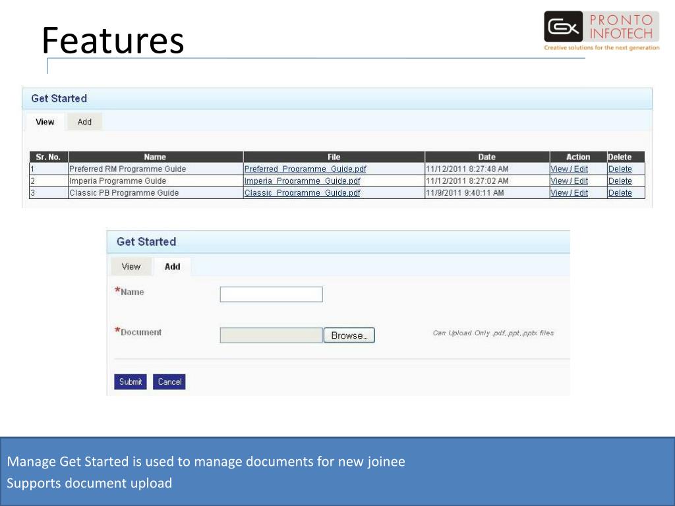Click the Pronto Infotech logo
The image size is (675, 506).
click(x=601, y=31)
